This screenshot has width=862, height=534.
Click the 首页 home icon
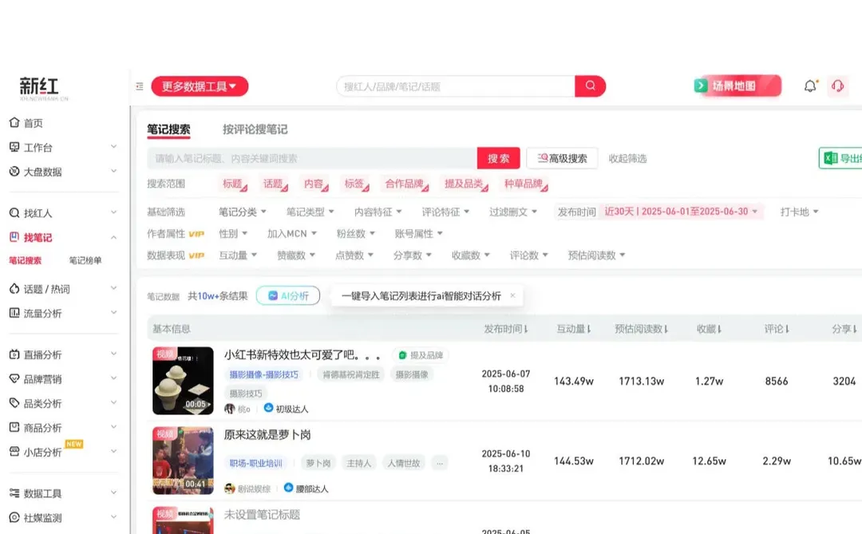click(14, 122)
